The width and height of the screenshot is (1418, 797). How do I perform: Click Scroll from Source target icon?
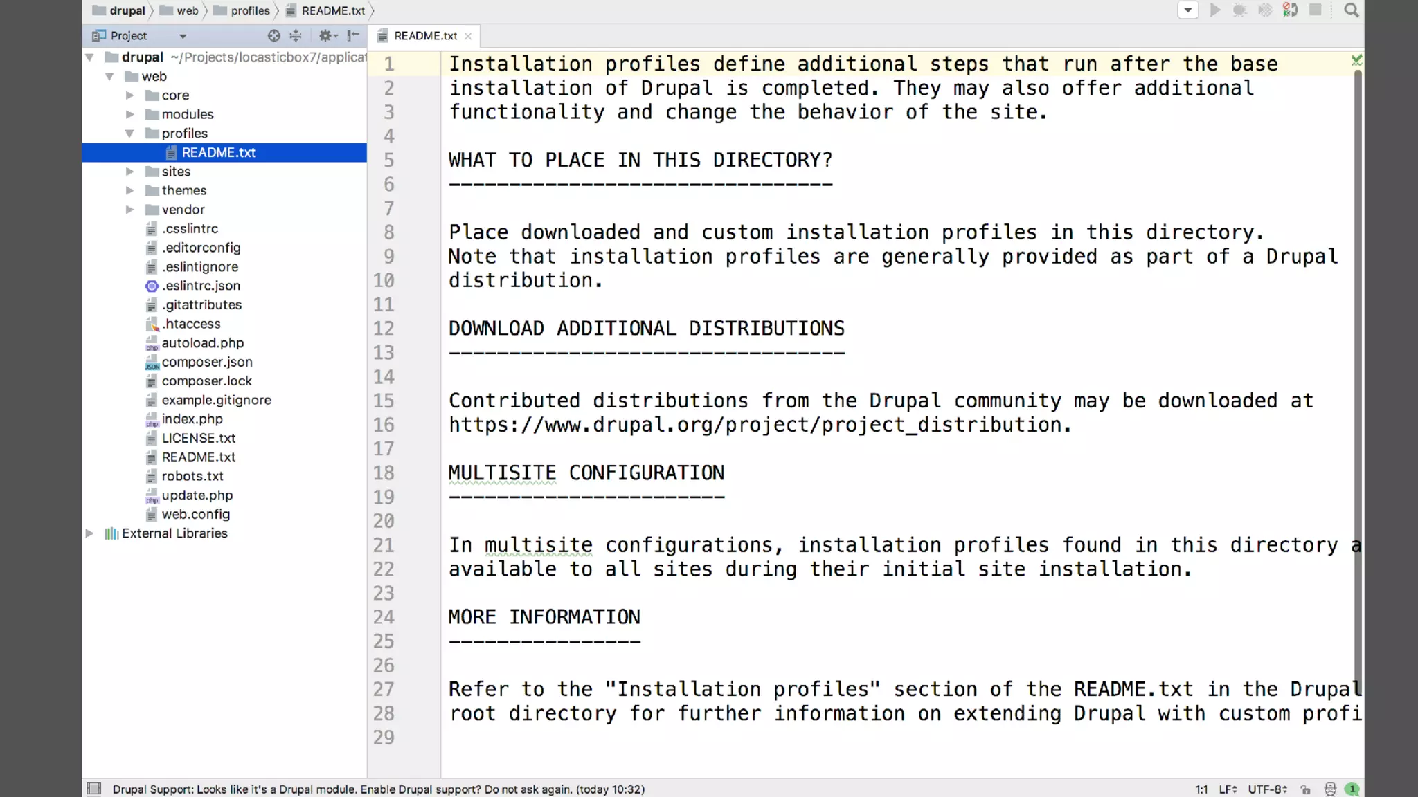(274, 36)
